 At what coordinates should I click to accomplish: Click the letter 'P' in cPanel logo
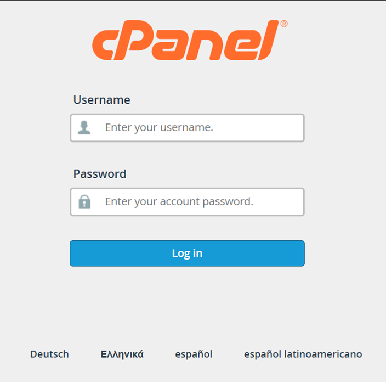pos(144,41)
